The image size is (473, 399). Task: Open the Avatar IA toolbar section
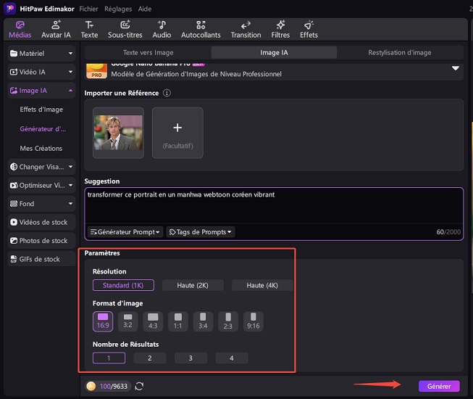56,29
